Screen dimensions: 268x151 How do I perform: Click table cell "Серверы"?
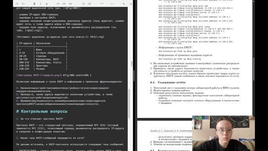[41, 56]
